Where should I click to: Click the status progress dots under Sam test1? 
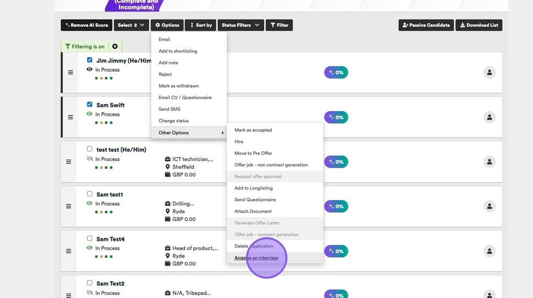point(104,212)
